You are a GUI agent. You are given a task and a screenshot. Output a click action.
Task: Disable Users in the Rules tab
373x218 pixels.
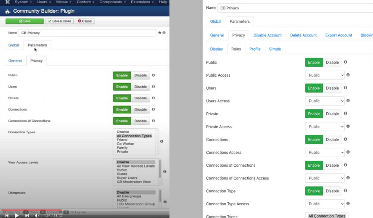(x=332, y=88)
